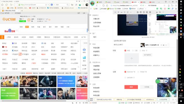The width and height of the screenshot is (184, 104).
Task: Switch to the first 360 browser tab
Action: click(100, 2)
